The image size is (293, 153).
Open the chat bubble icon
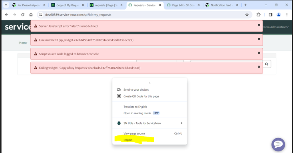[x=278, y=144]
